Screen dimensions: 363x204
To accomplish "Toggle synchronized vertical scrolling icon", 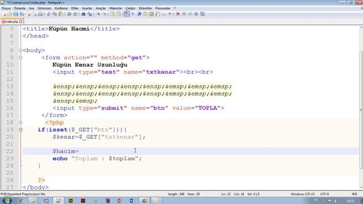I will 112,14.
